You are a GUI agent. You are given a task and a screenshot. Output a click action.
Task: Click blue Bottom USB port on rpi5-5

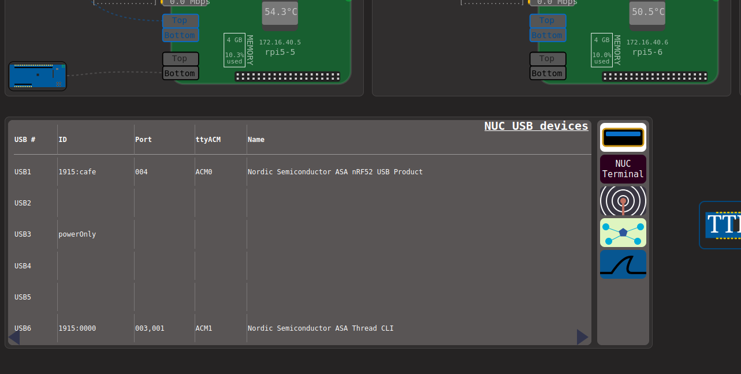click(x=180, y=35)
